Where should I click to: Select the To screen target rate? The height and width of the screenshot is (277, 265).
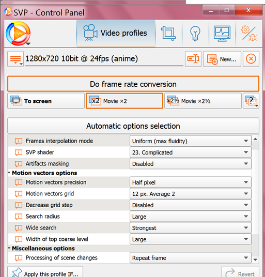[x=46, y=101]
